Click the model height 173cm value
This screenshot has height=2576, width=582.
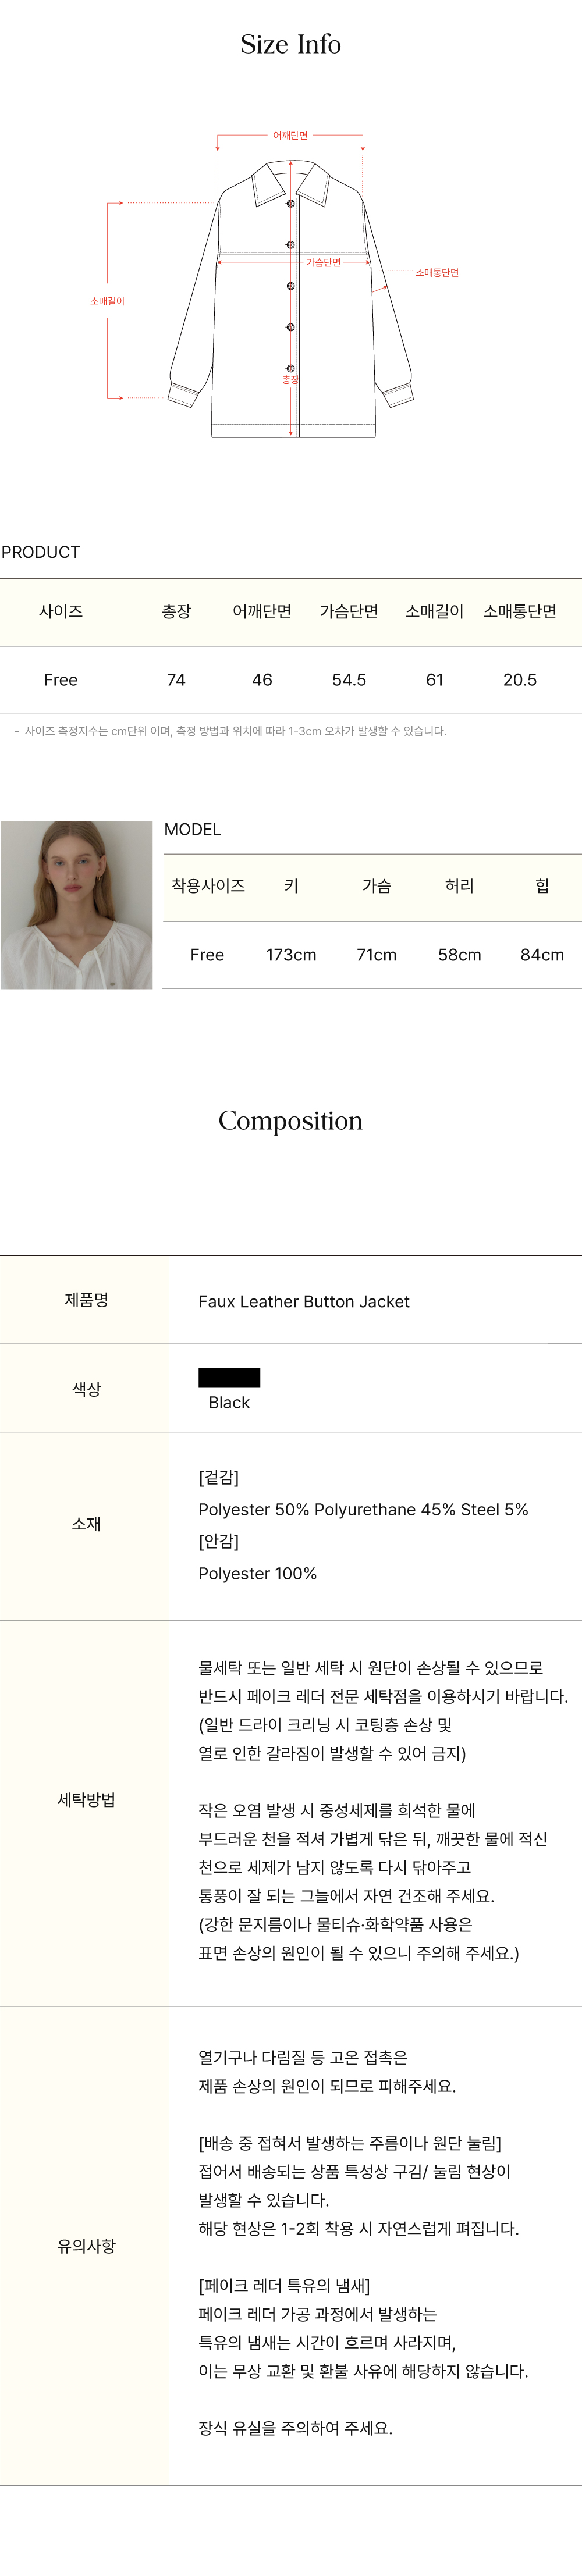click(x=291, y=955)
